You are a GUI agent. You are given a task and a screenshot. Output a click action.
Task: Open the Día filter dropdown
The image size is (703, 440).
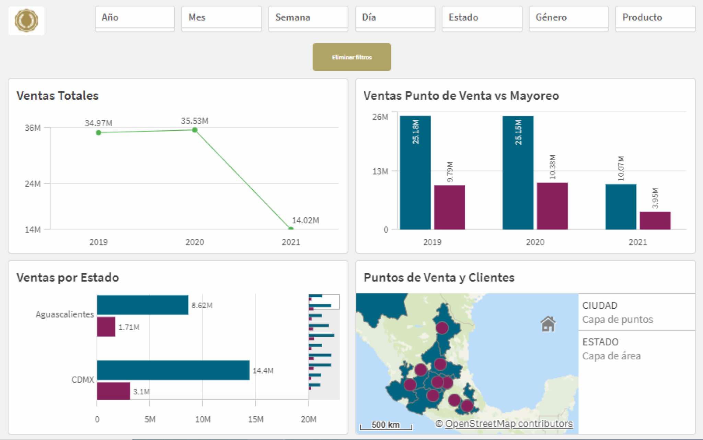click(x=395, y=17)
